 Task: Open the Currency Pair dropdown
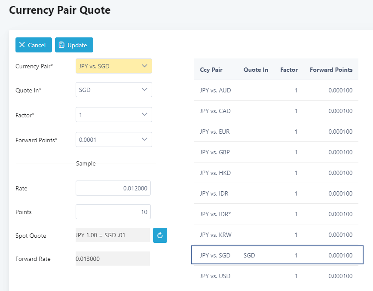pos(113,66)
